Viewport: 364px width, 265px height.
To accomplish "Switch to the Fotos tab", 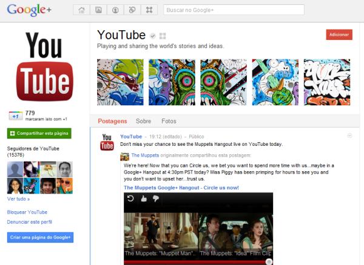I will (169, 121).
